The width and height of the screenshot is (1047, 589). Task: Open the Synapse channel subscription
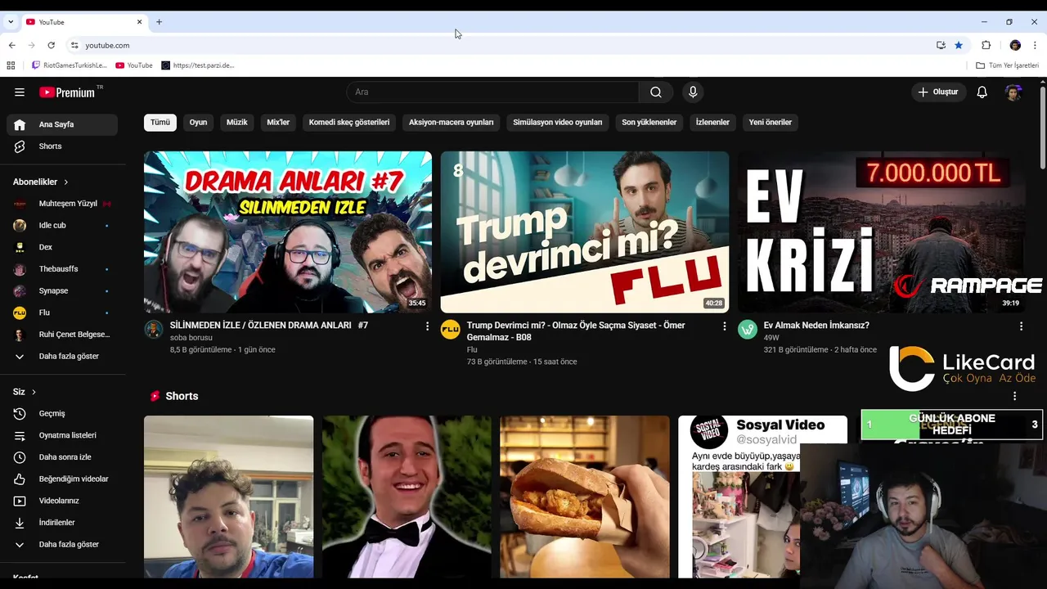click(62, 291)
